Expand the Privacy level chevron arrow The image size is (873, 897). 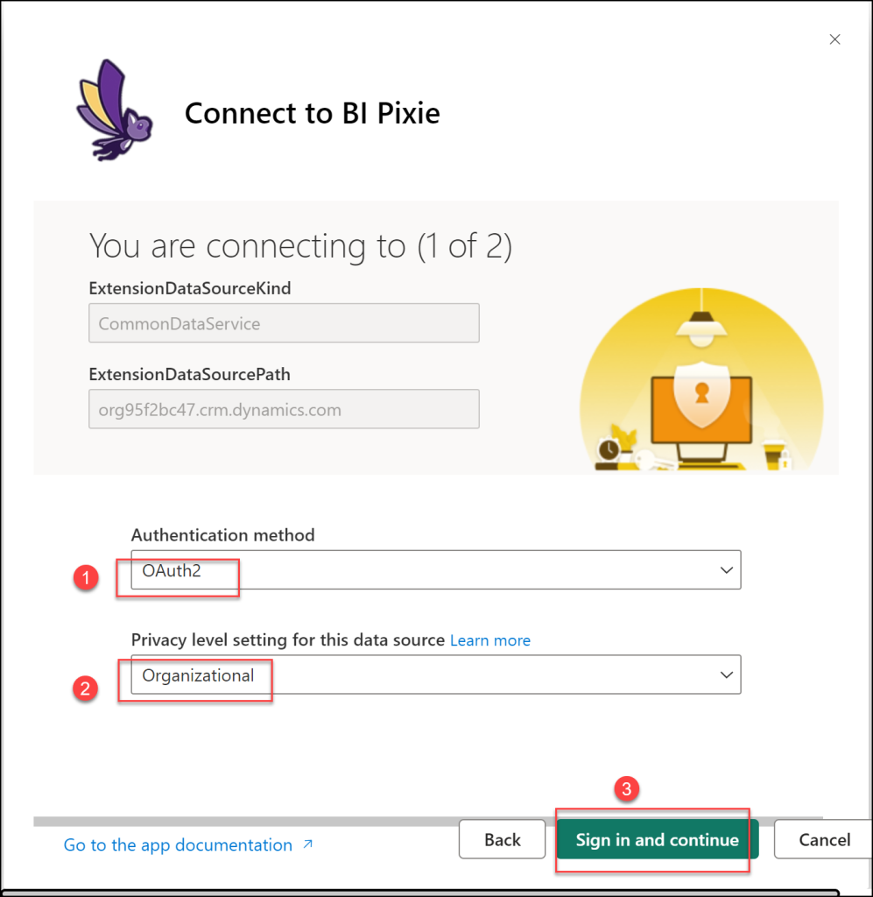(x=726, y=675)
